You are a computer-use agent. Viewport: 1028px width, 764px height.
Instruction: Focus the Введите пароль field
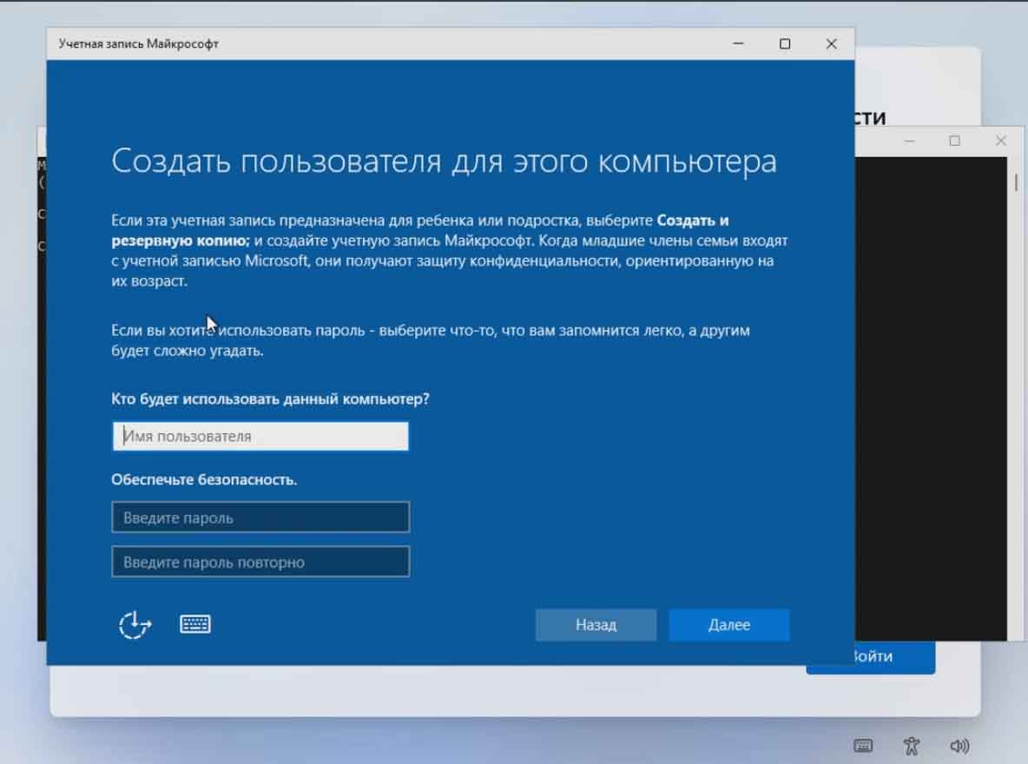coord(260,517)
